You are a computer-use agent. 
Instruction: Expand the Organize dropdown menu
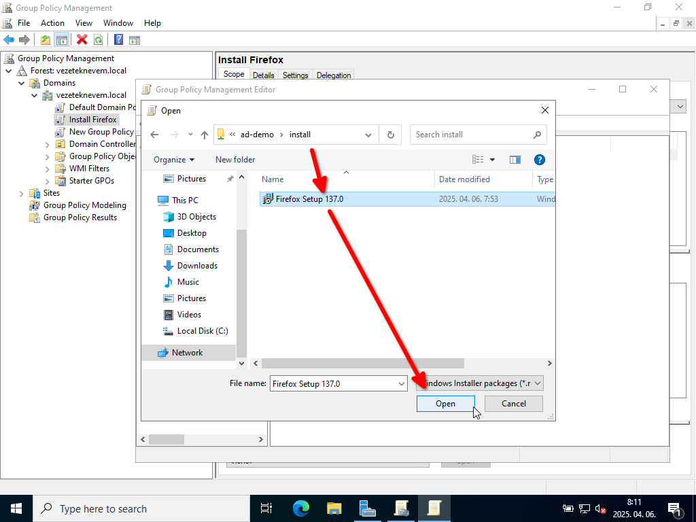(174, 160)
